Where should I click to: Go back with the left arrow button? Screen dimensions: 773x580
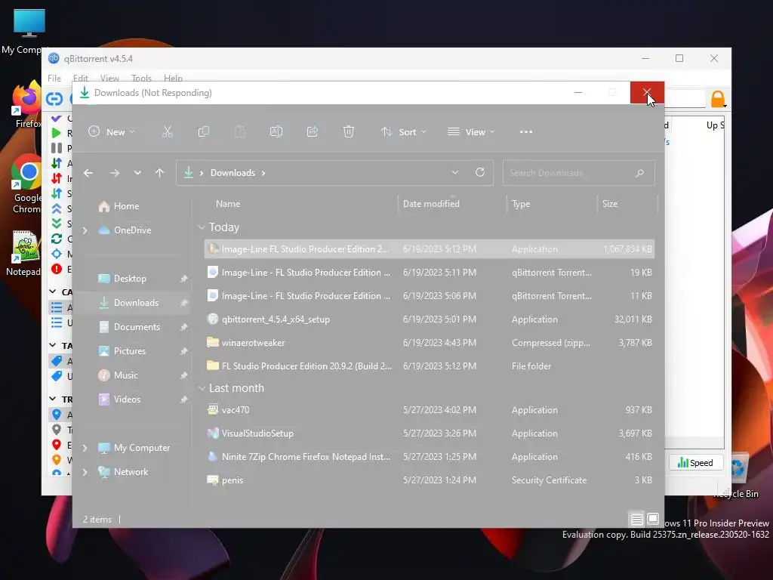[88, 173]
